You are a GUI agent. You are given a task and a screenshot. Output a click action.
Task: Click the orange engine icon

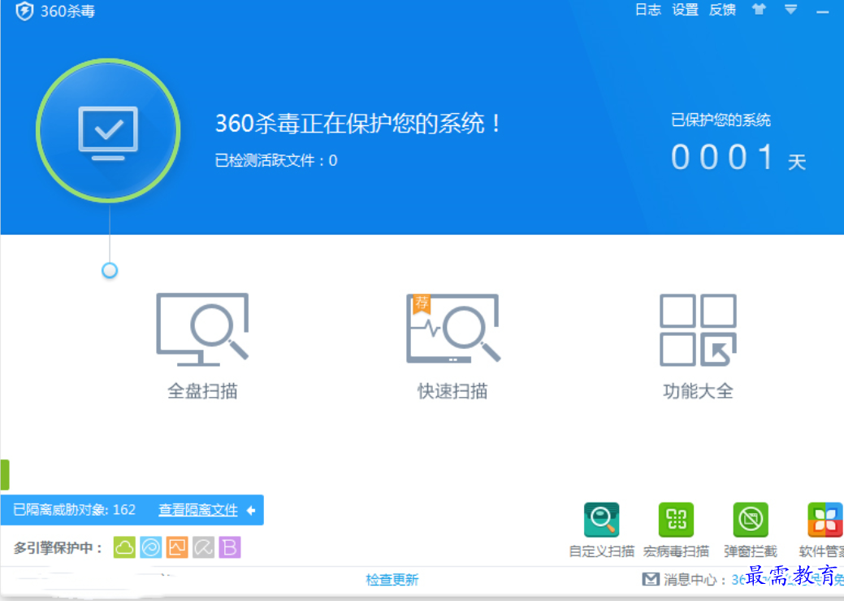coord(177,547)
